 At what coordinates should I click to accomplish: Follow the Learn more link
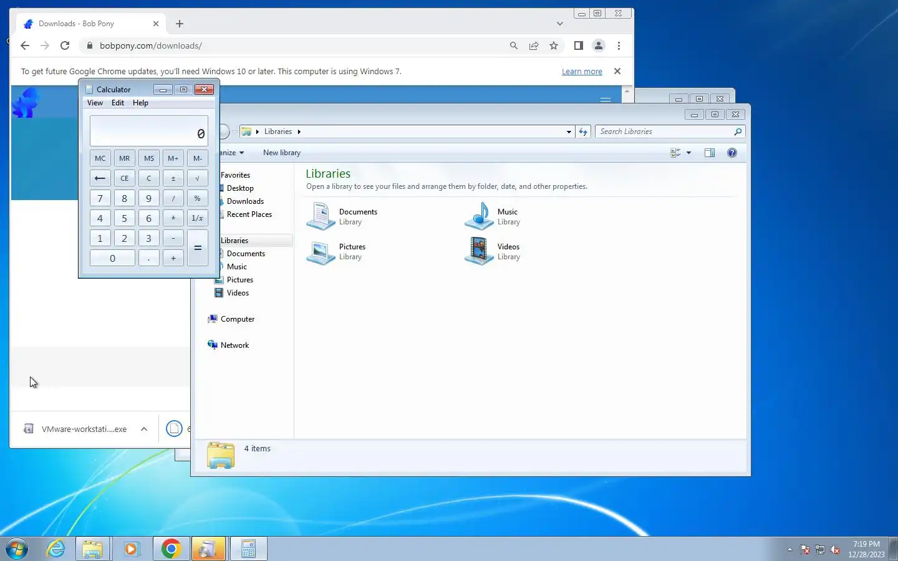coord(582,72)
